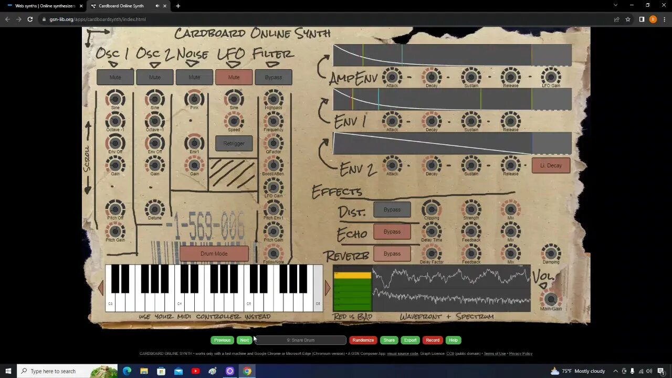Click the Main-Gain volume knob

click(551, 300)
